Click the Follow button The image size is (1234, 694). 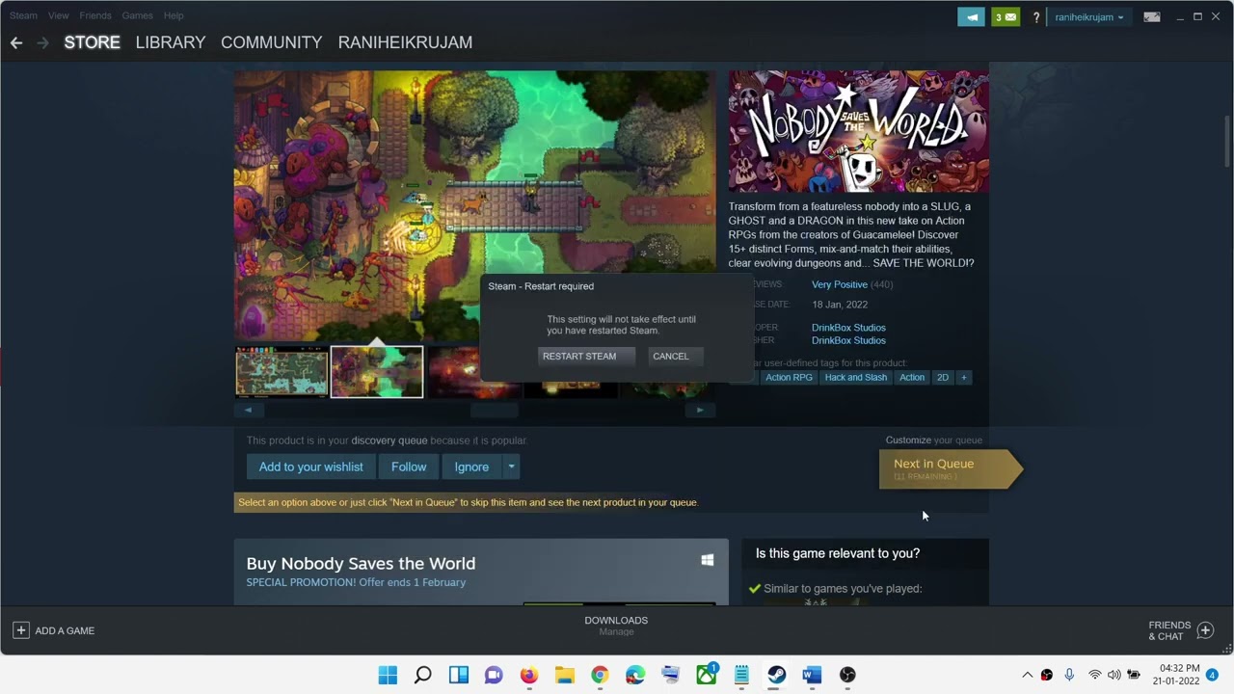409,467
